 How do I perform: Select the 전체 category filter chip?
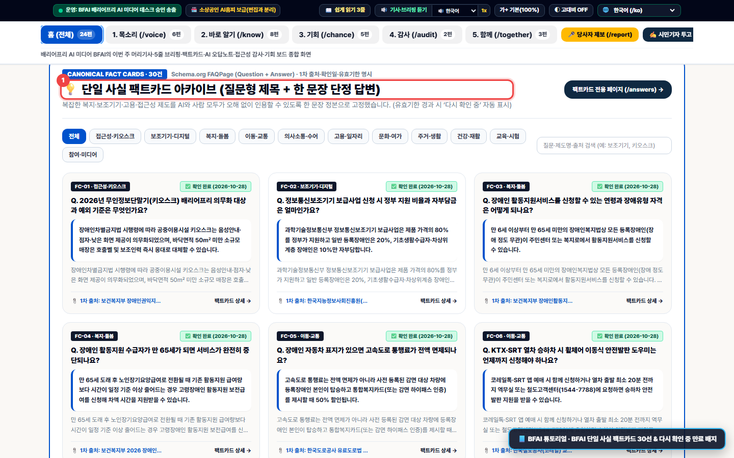[x=74, y=136]
